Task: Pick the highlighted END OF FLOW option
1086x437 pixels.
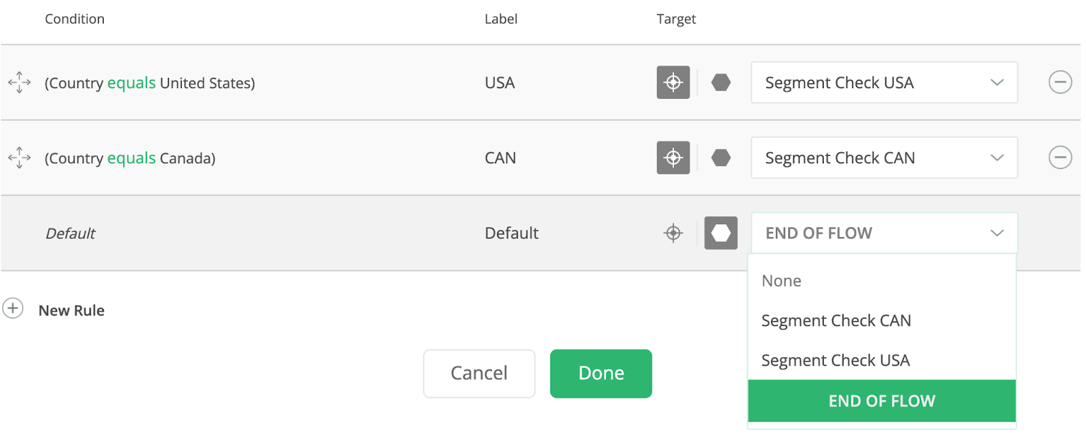Action: [882, 401]
